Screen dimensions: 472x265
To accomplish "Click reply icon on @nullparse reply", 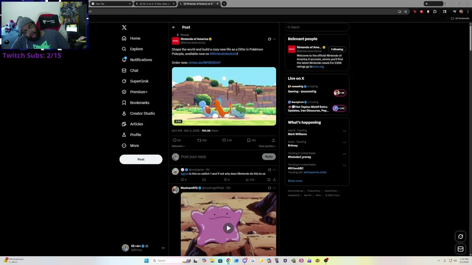I will (x=183, y=180).
